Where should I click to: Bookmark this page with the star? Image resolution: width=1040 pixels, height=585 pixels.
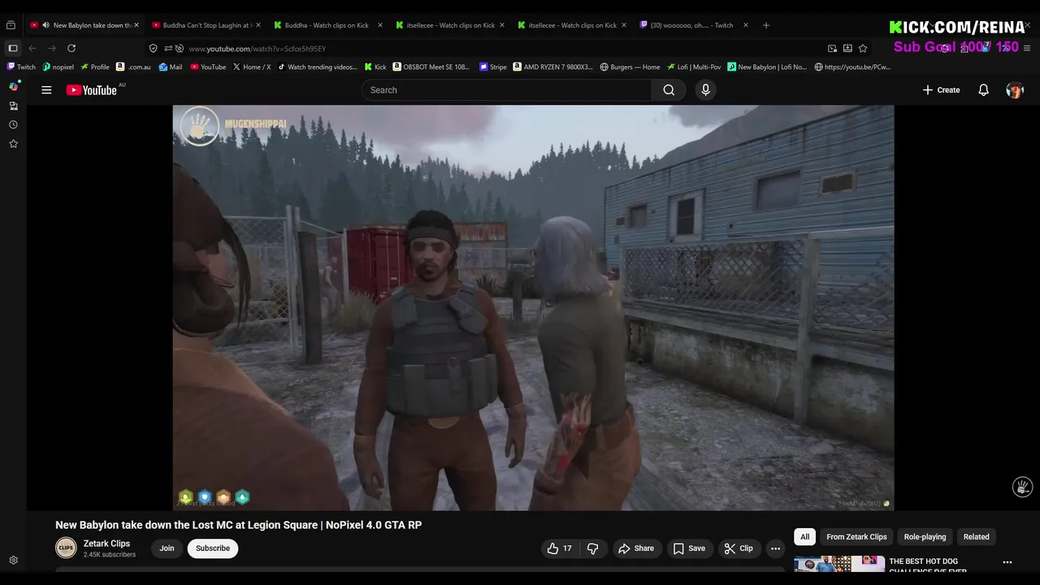click(x=863, y=49)
